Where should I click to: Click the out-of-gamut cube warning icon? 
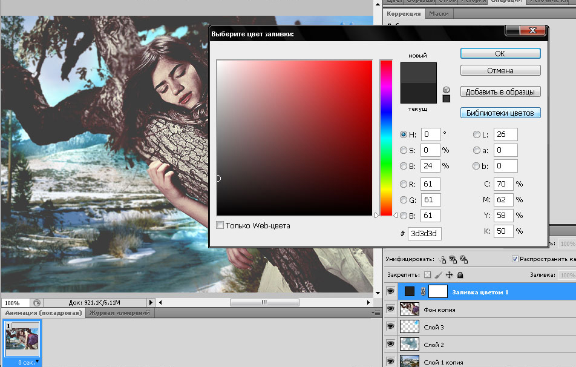[x=447, y=90]
